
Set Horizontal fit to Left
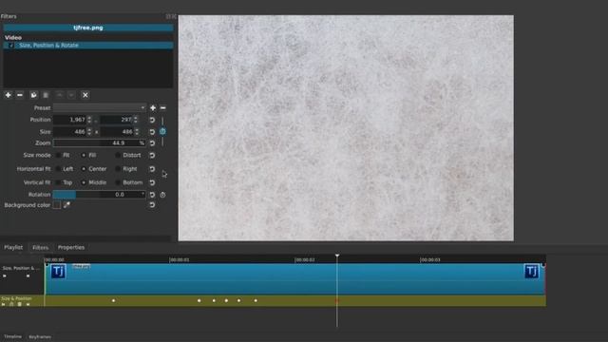(65, 169)
